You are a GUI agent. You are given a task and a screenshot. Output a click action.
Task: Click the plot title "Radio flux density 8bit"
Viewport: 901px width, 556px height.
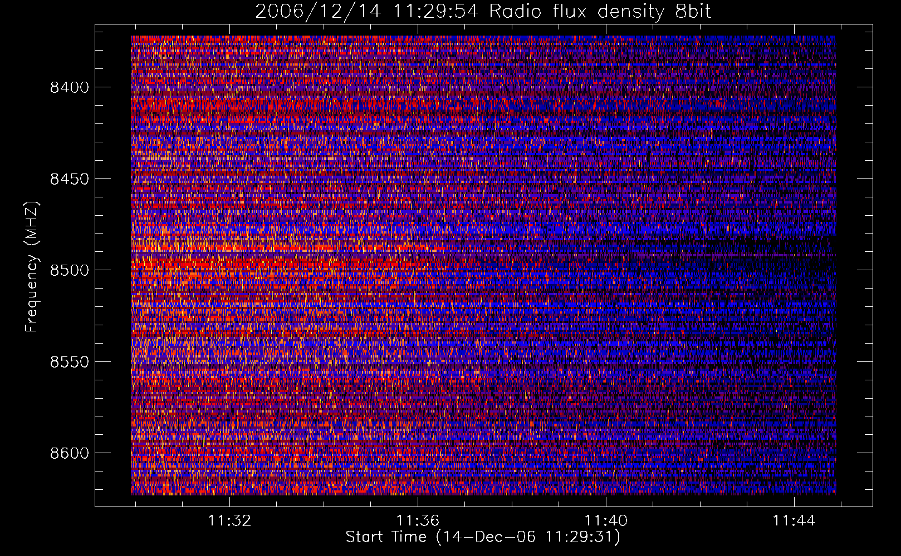click(600, 12)
